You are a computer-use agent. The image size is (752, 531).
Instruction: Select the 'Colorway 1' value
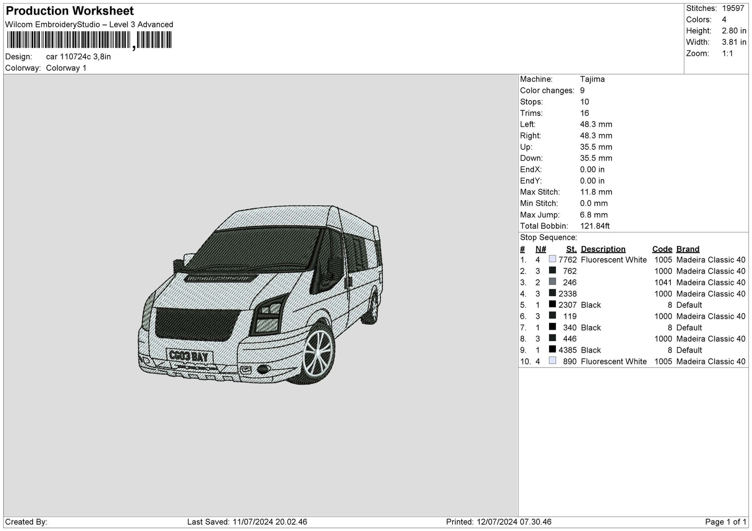pyautogui.click(x=66, y=68)
